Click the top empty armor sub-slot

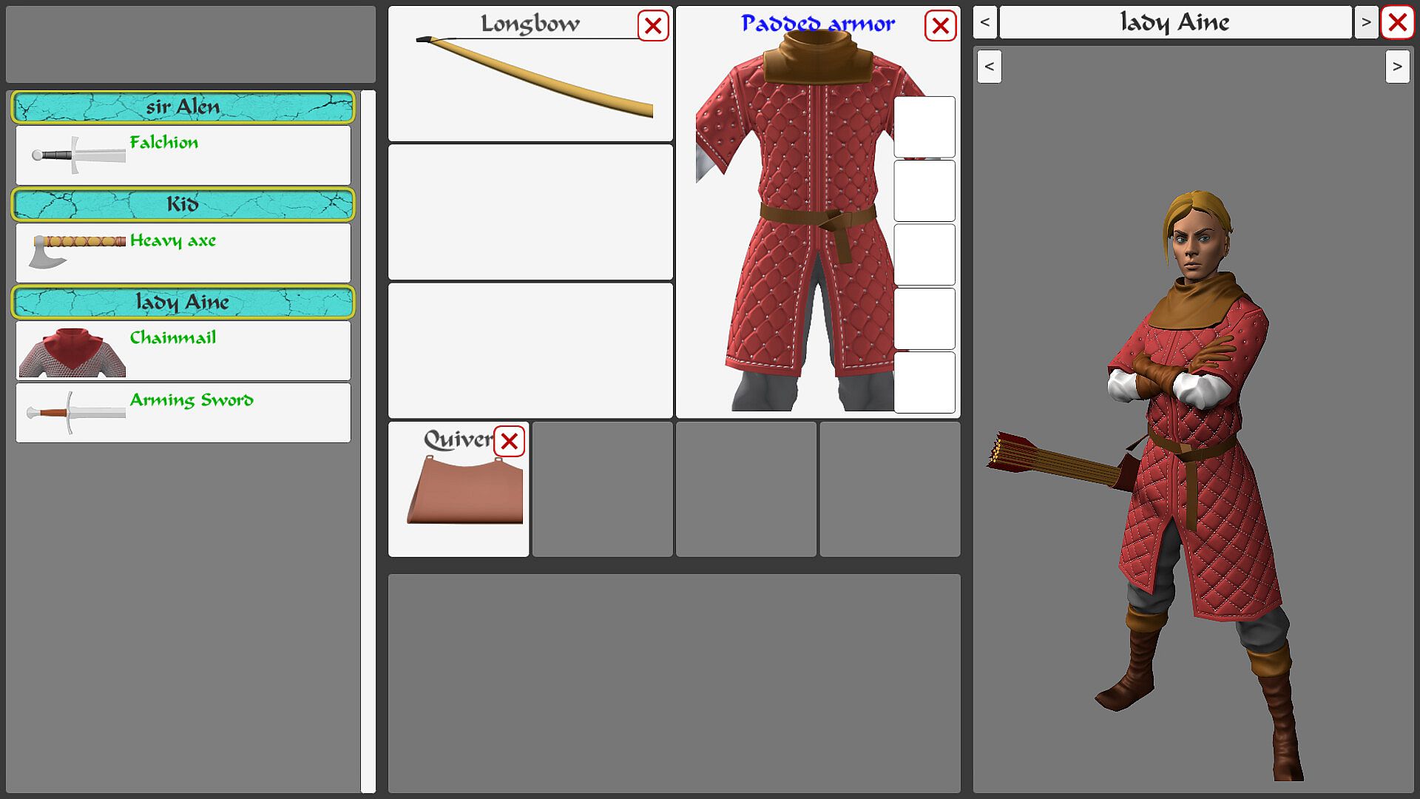pos(924,127)
